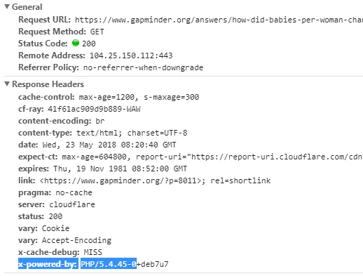The height and width of the screenshot is (276, 363).
Task: Click the pragma no-cache value
Action: click(74, 192)
